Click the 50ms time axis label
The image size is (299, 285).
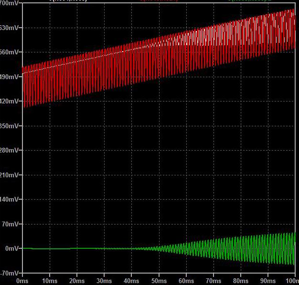point(159,281)
